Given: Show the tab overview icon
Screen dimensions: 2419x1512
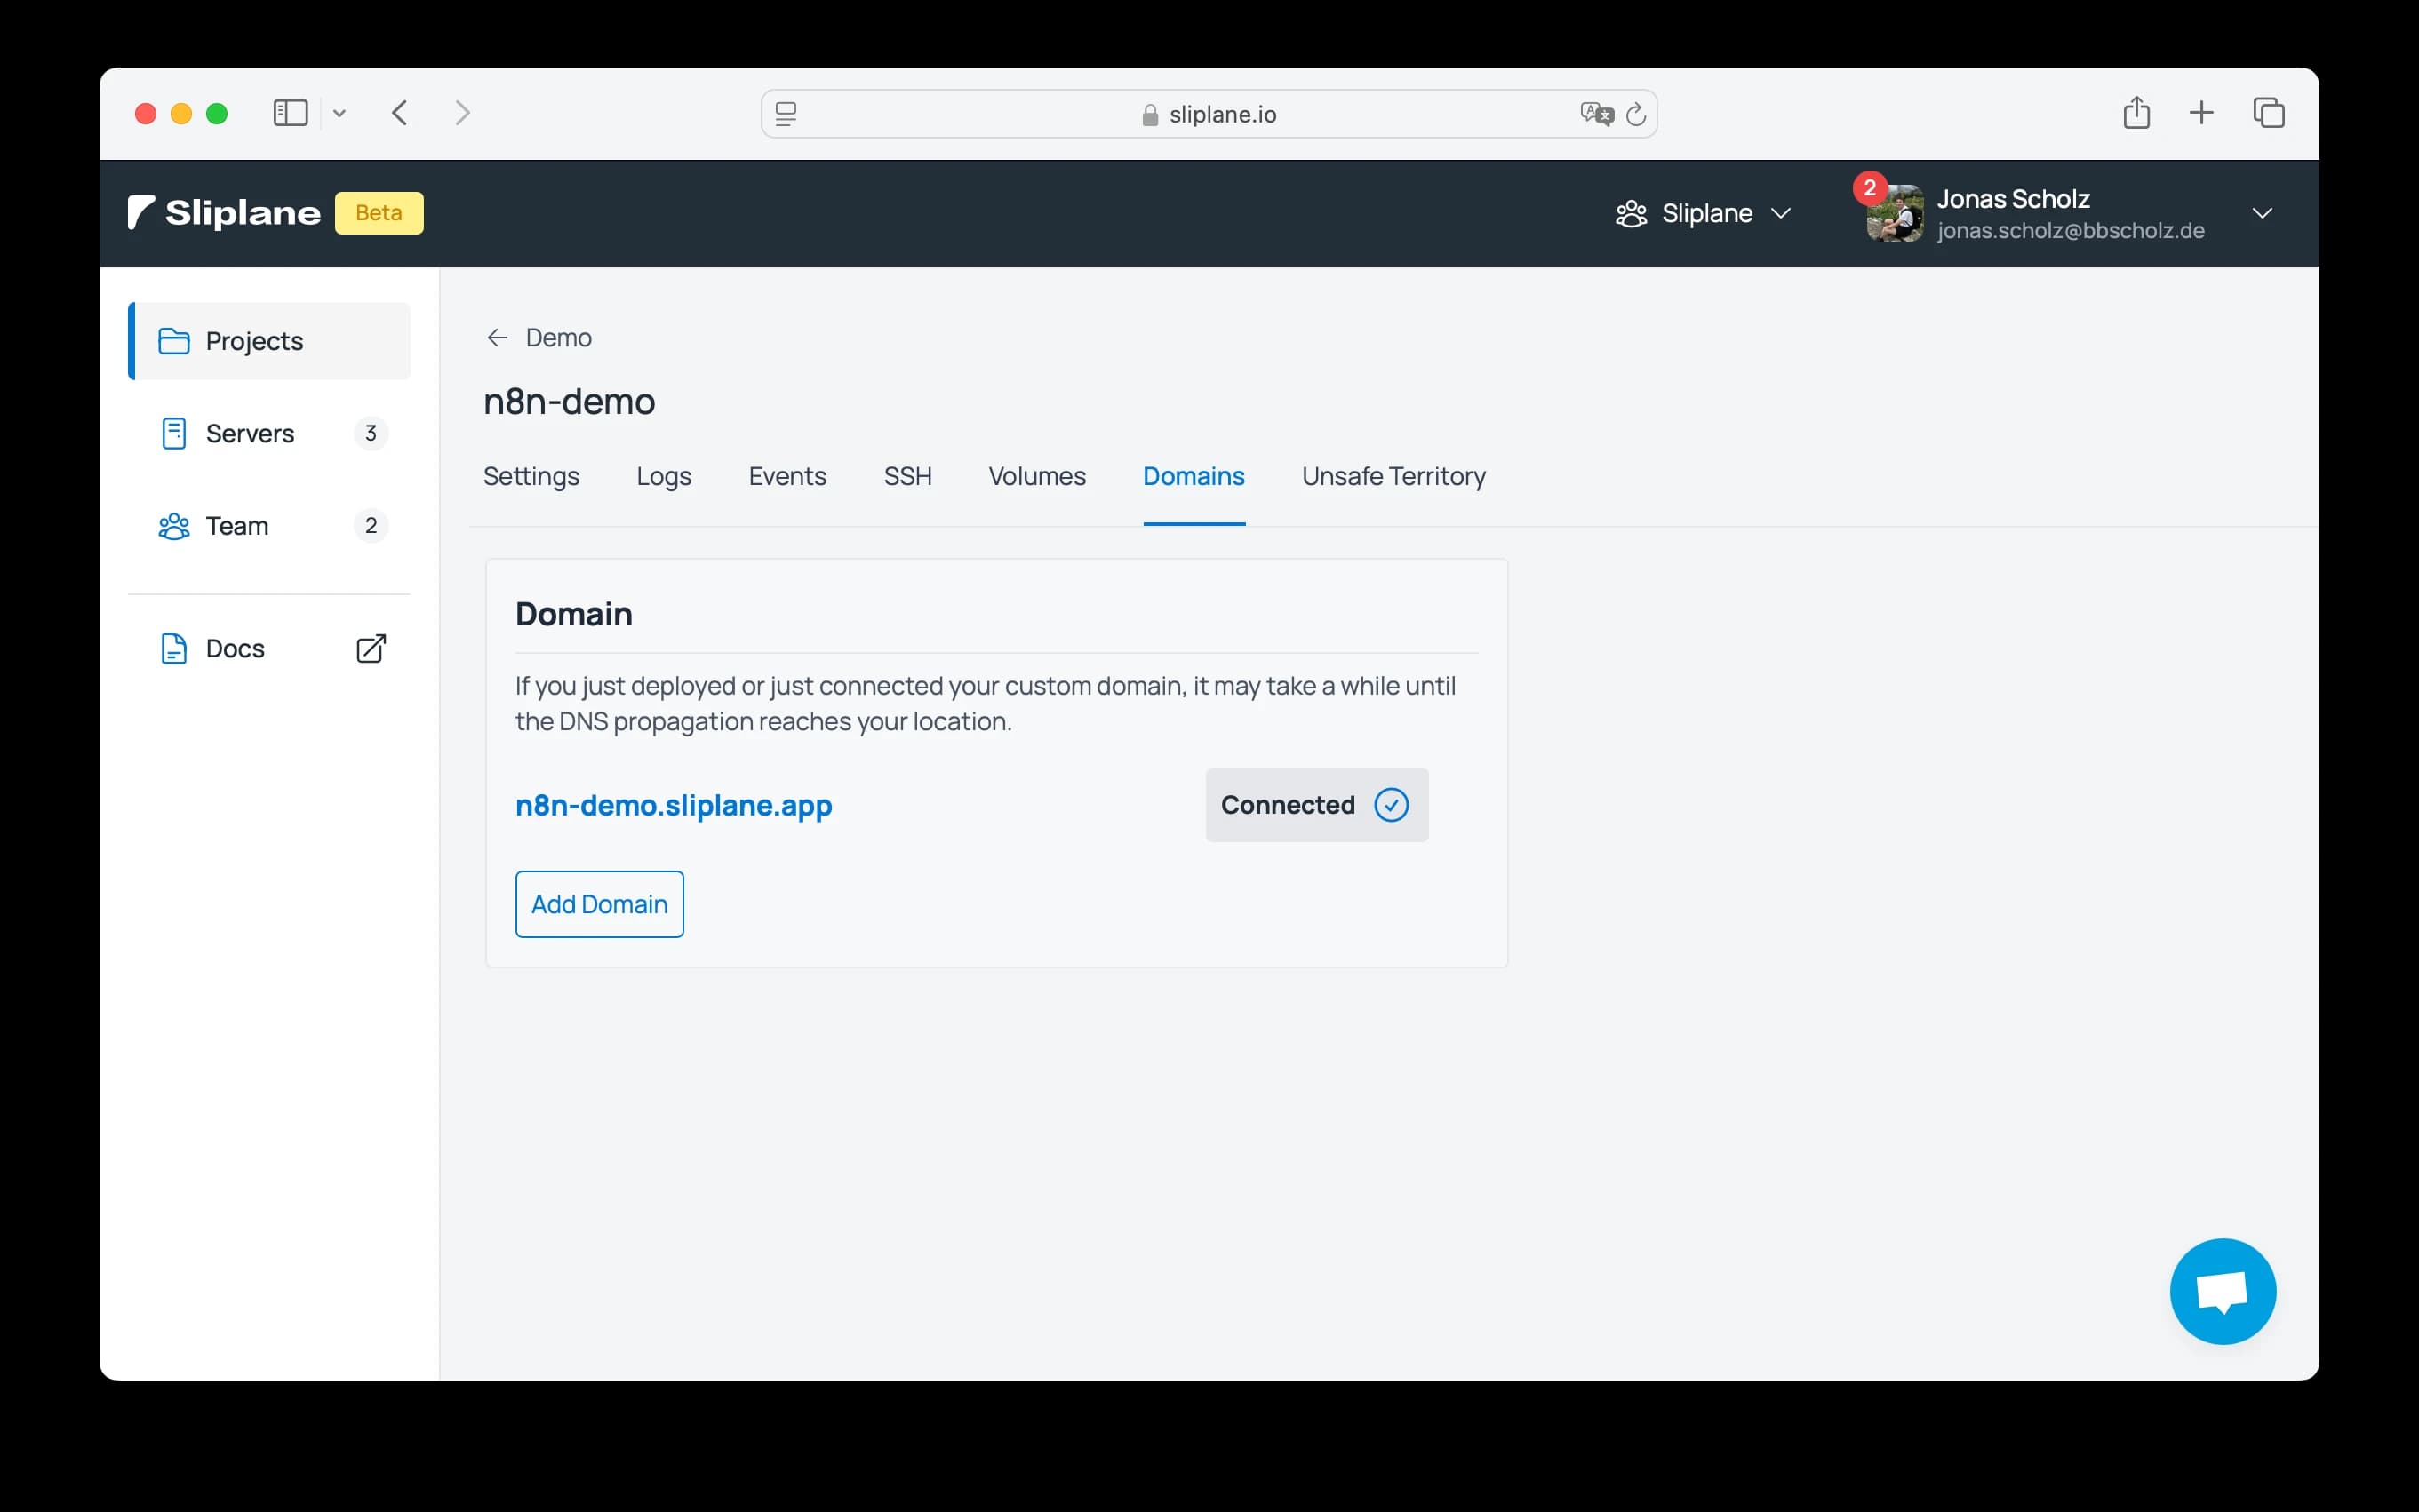Looking at the screenshot, I should pos(2268,113).
